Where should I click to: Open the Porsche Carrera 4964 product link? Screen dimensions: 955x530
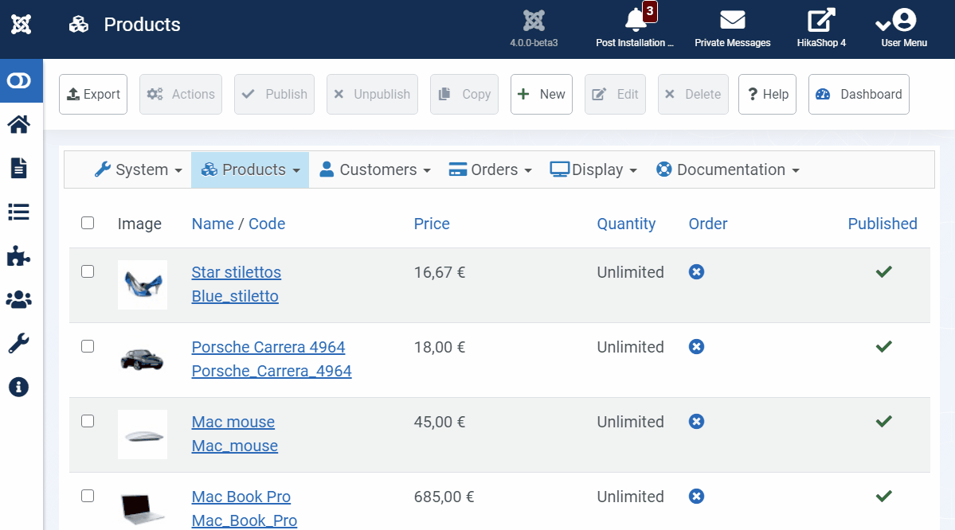click(x=268, y=347)
